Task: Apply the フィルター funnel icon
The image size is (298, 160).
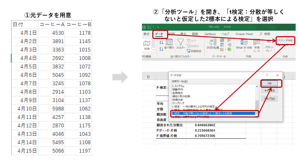Action: 180,44
